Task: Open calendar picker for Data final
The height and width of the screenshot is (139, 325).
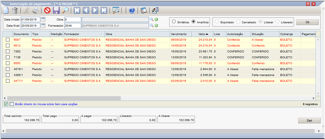Action: [43, 26]
